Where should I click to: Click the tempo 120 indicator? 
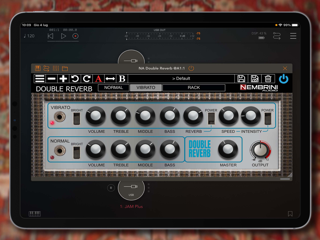tap(29, 36)
